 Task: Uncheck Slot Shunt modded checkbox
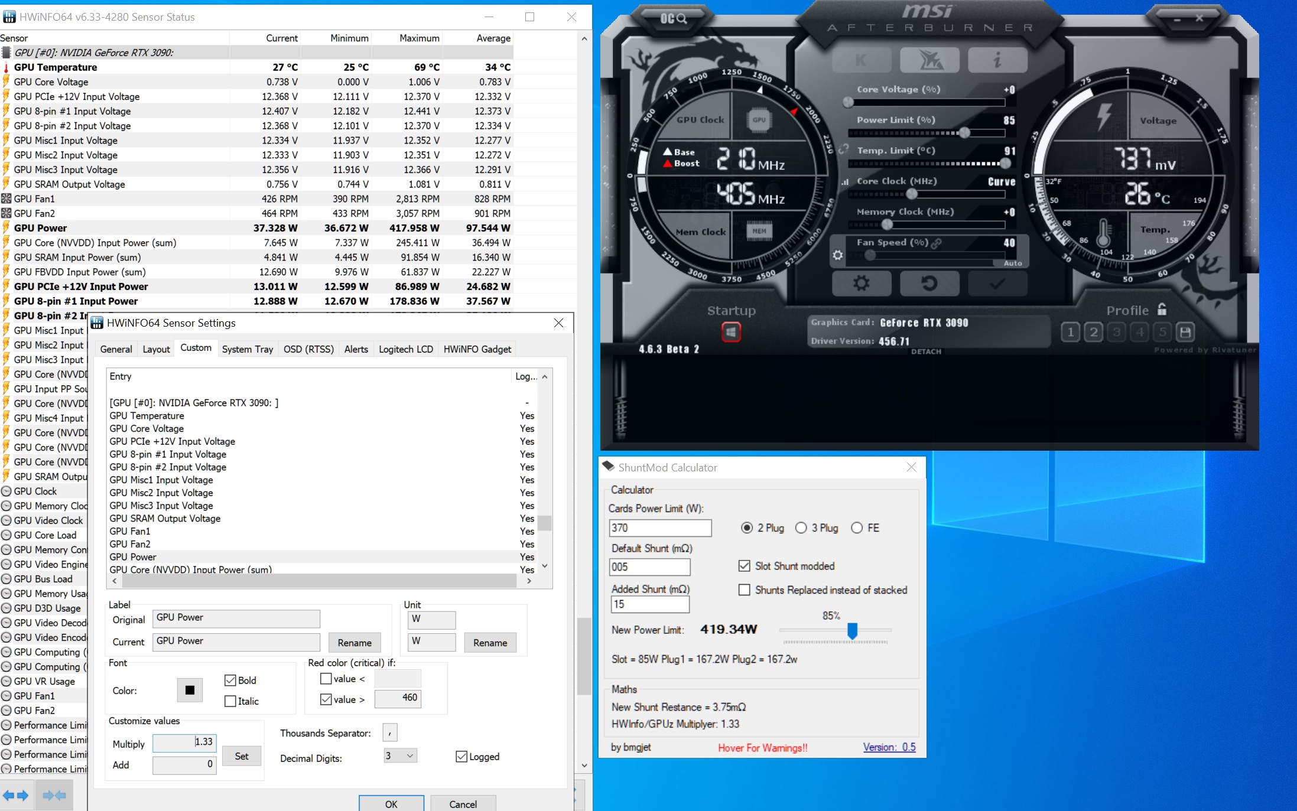pyautogui.click(x=745, y=566)
